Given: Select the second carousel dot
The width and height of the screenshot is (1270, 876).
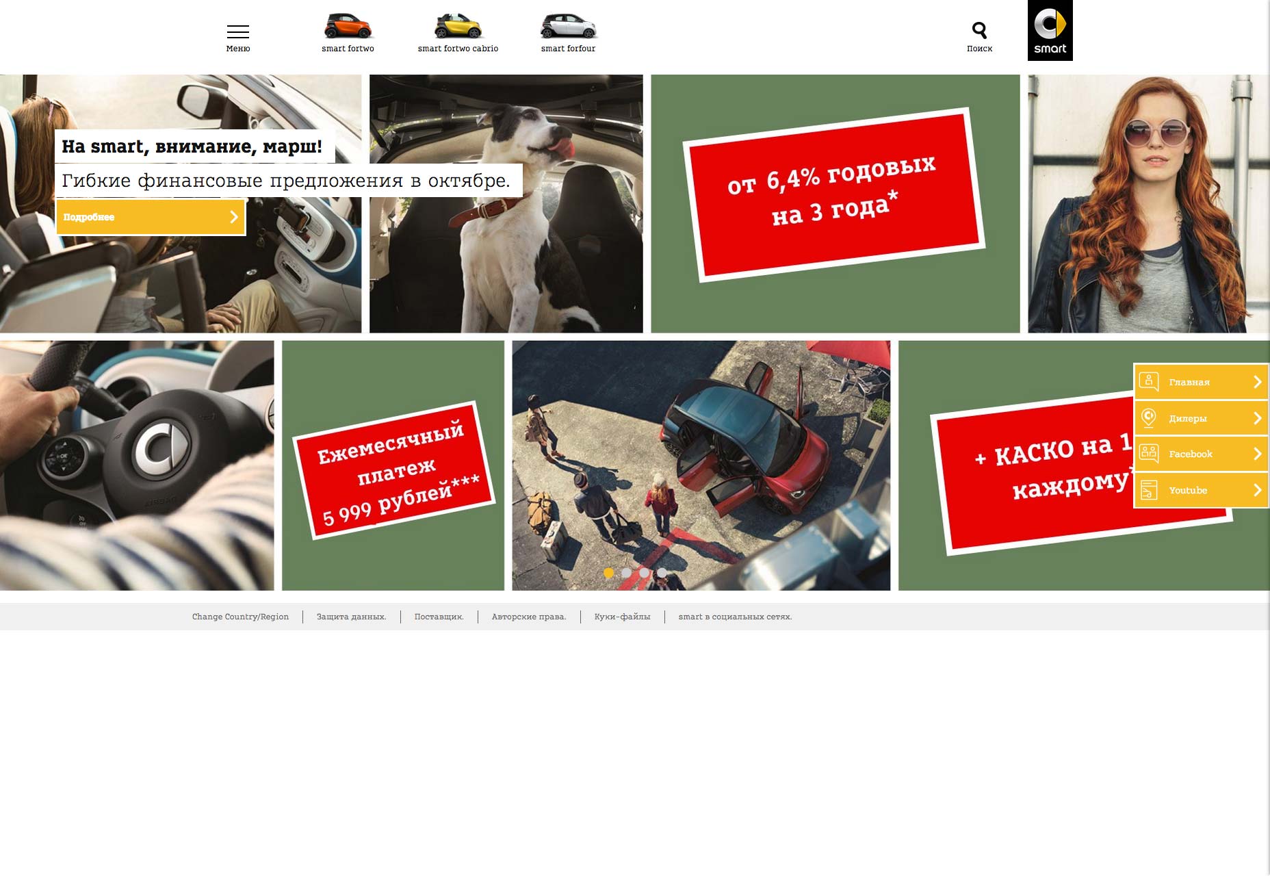Looking at the screenshot, I should tap(626, 572).
